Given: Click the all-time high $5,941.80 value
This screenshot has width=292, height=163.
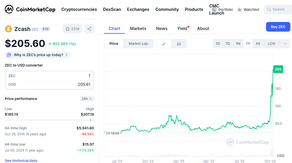Looking at the screenshot, I should [x=85, y=128].
